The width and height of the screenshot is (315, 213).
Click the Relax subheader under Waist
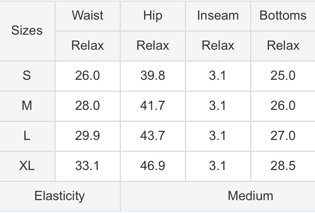pos(87,46)
